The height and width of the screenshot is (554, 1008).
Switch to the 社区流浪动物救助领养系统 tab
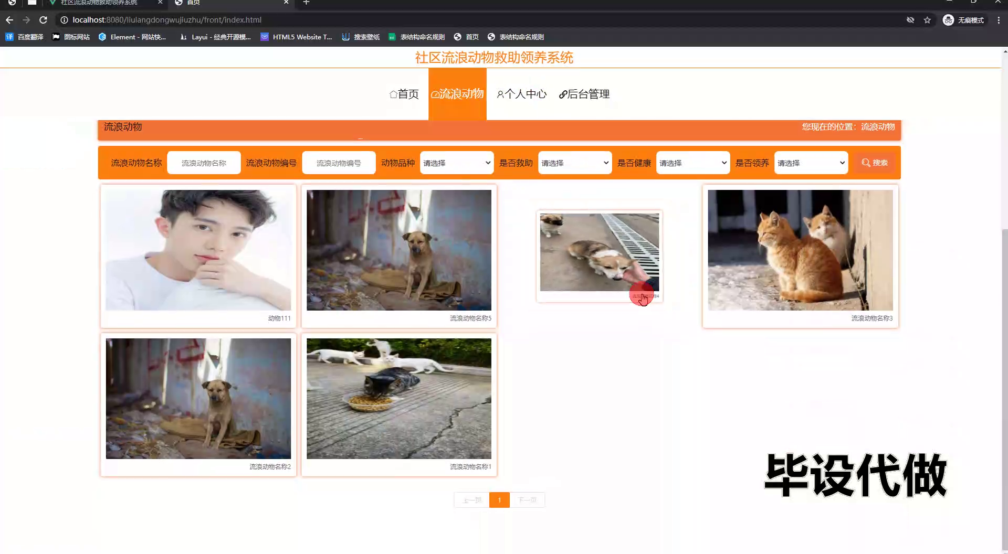click(99, 3)
